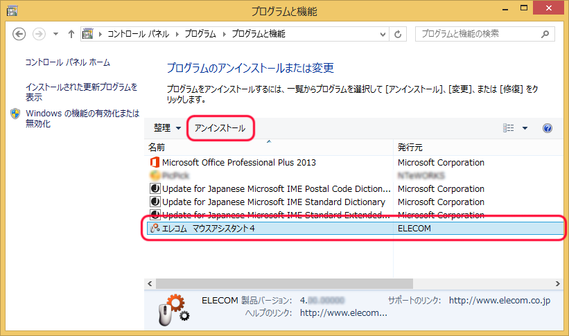The height and width of the screenshot is (336, 569).
Task: Sort by the 発行元 column header
Action: [478, 148]
